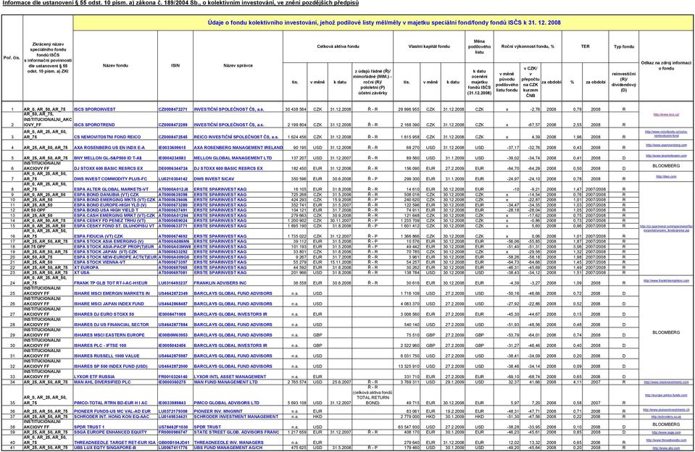The image size is (695, 452).
Task: Open the europe.pimco-funds.com link
Action: click(x=666, y=395)
